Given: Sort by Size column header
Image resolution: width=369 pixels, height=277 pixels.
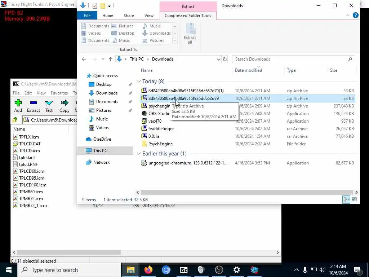Looking at the screenshot, I should click(x=333, y=70).
